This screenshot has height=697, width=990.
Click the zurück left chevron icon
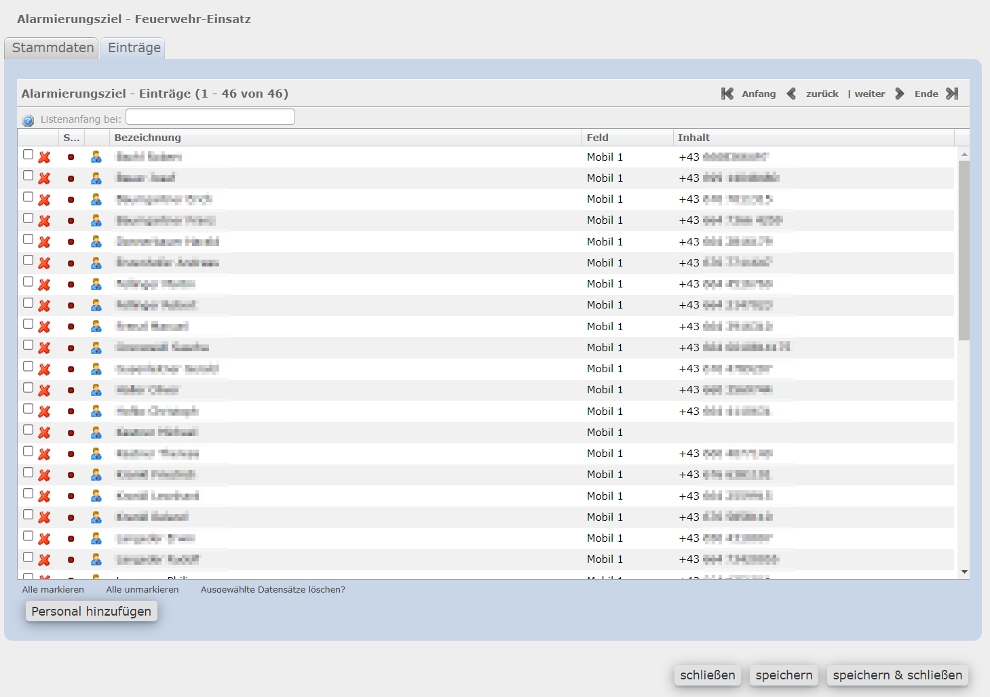[791, 94]
